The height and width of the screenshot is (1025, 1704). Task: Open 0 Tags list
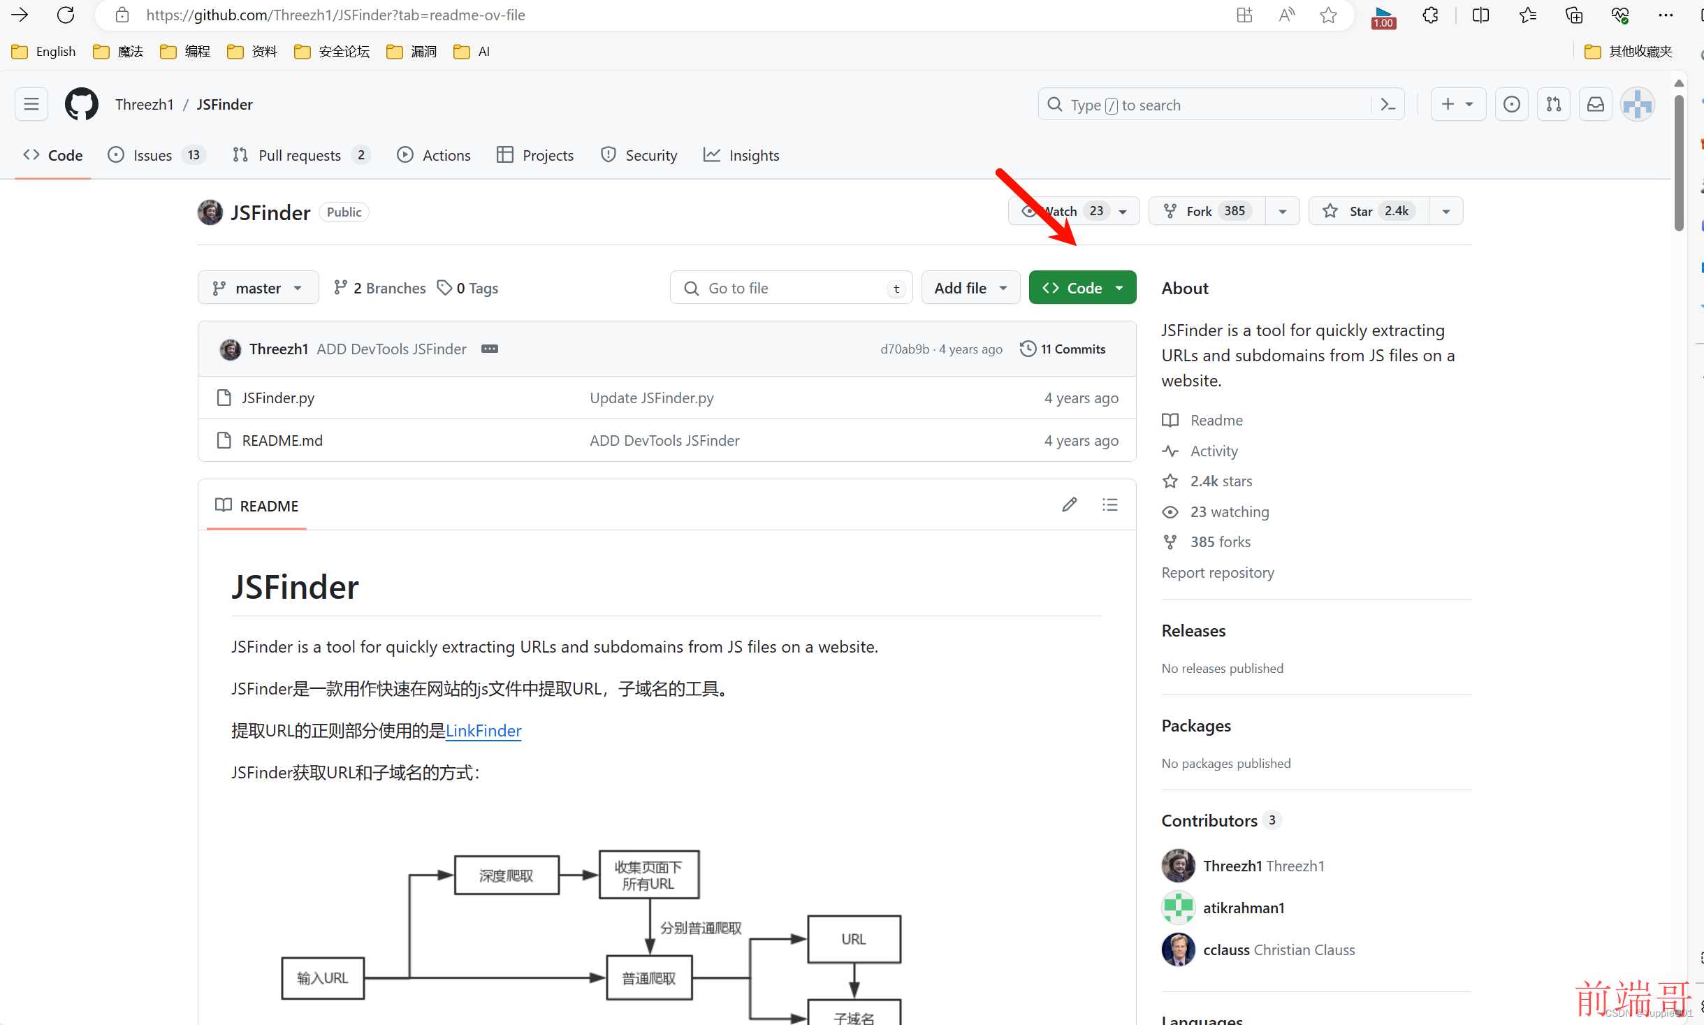pyautogui.click(x=467, y=288)
